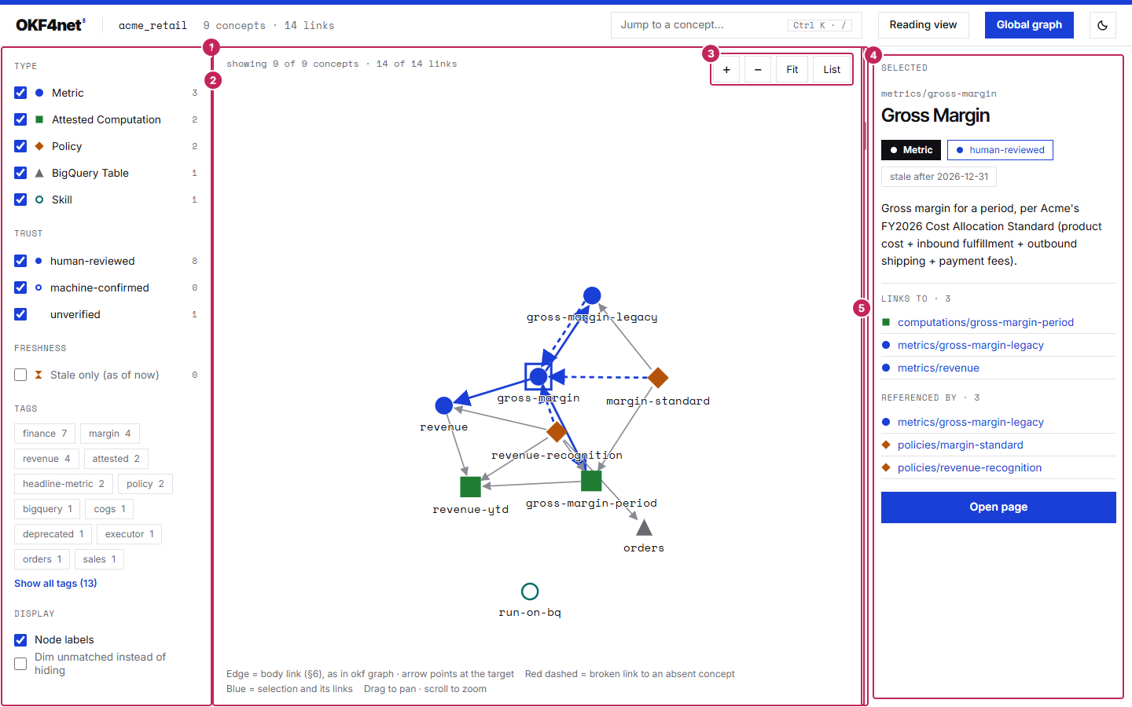Toggle the Policy type checkbox
The height and width of the screenshot is (707, 1132).
point(20,146)
